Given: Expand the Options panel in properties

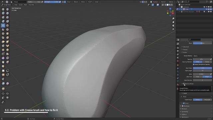Looking at the screenshot, I should (184, 114).
